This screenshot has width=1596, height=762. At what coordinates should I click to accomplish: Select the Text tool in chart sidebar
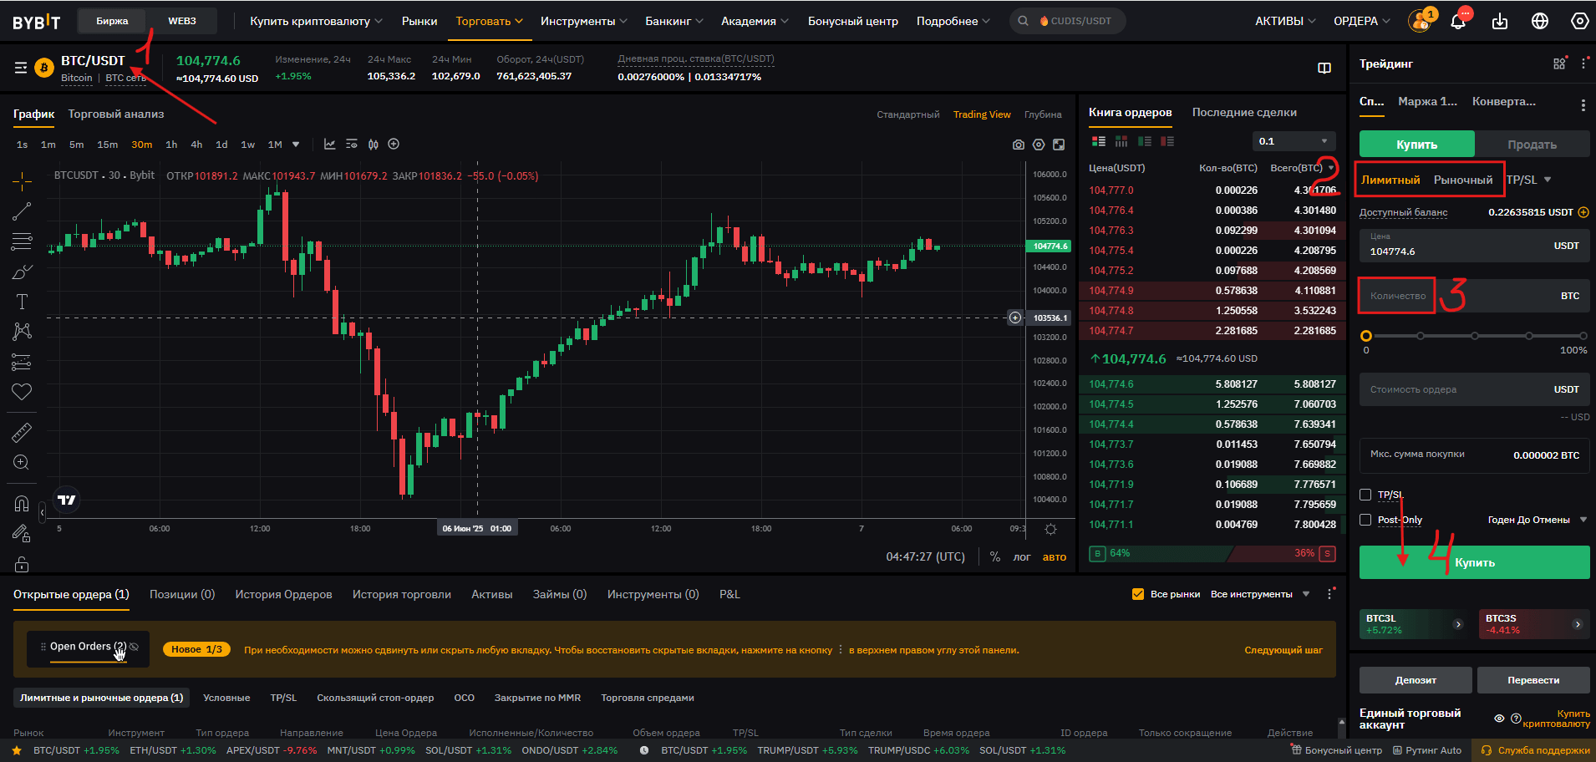click(22, 302)
